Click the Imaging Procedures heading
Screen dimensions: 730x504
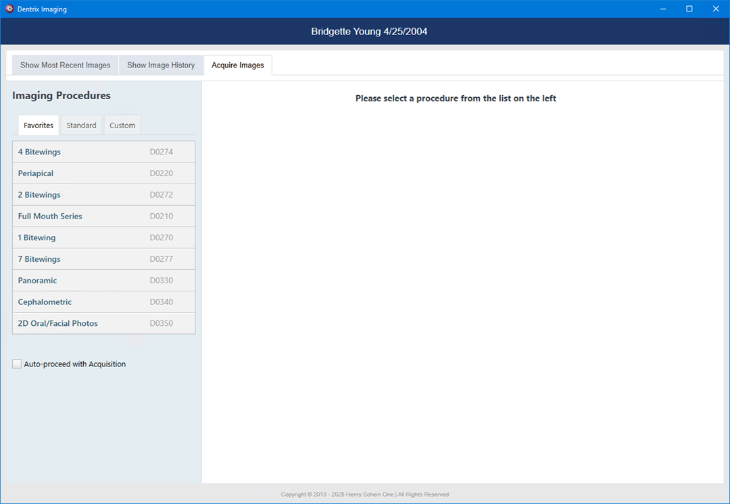(62, 95)
